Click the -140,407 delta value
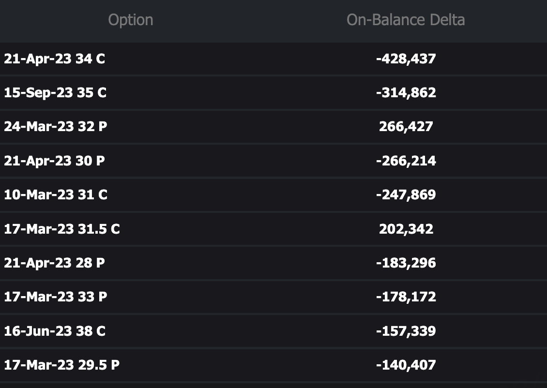This screenshot has width=547, height=388. point(406,365)
